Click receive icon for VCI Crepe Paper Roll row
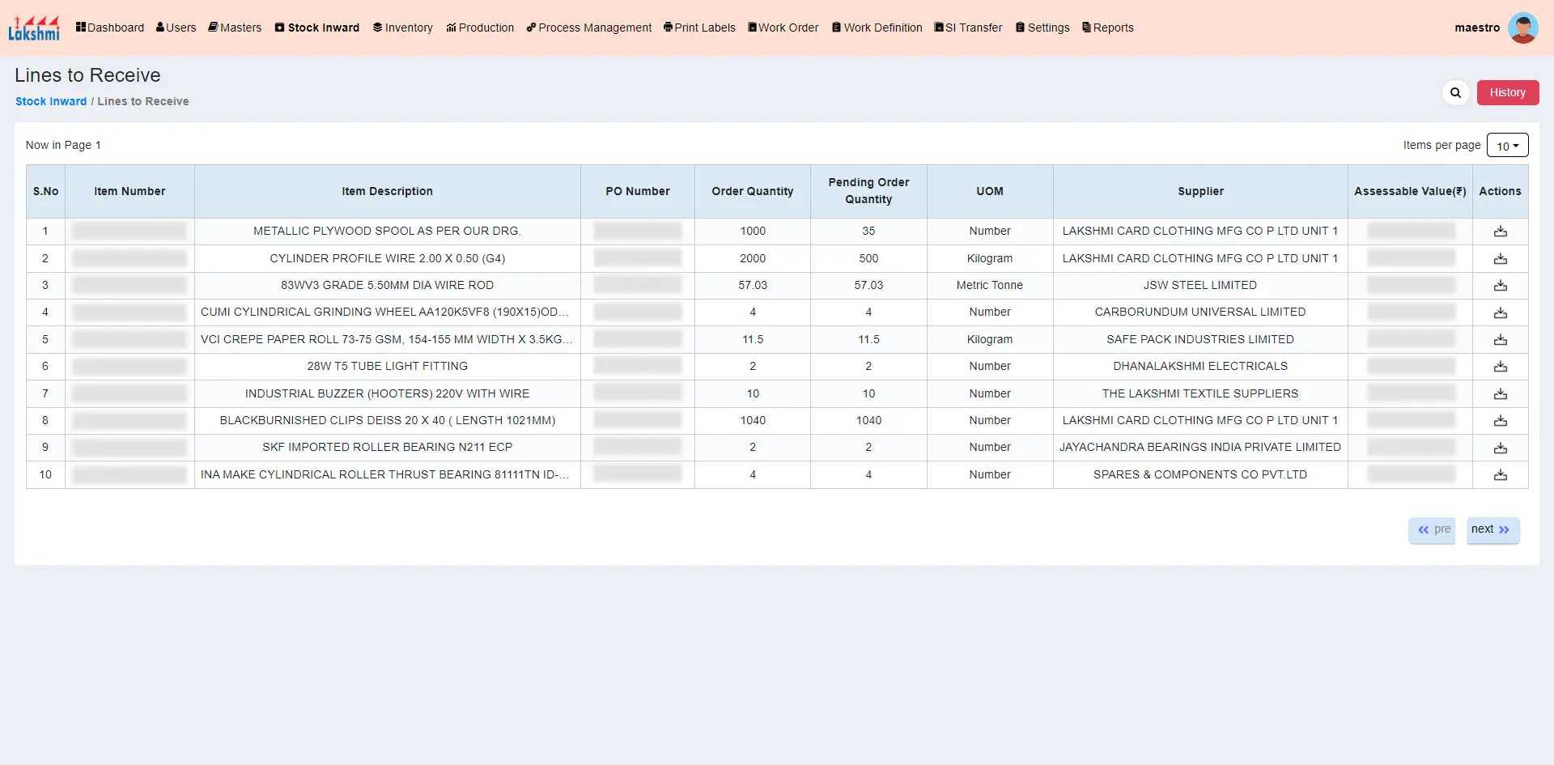1554x765 pixels. (1500, 340)
